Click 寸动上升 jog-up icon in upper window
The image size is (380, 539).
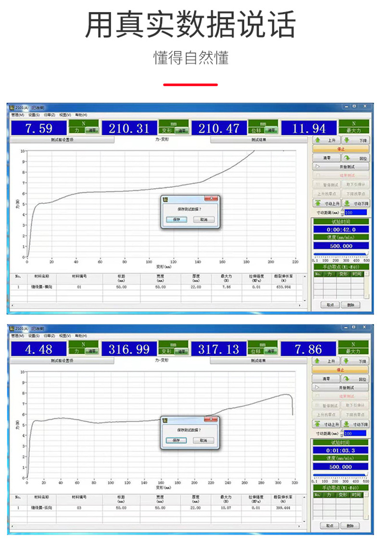[x=318, y=203]
